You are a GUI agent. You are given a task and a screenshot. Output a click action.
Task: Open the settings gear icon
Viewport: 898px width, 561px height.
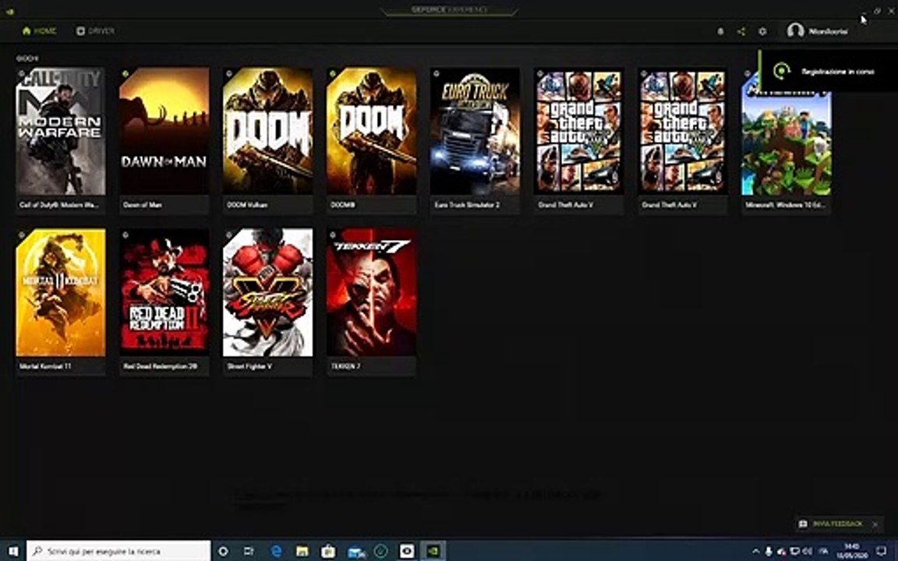pyautogui.click(x=762, y=31)
